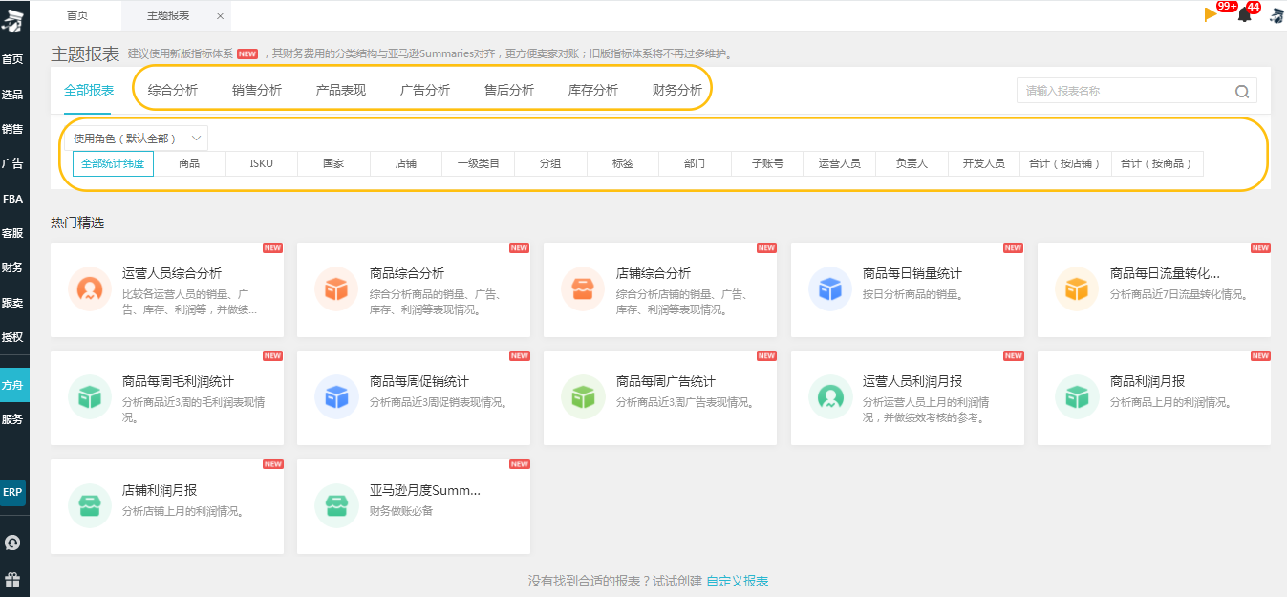Open notifications via the bell icon
This screenshot has width=1287, height=597.
1245,14
